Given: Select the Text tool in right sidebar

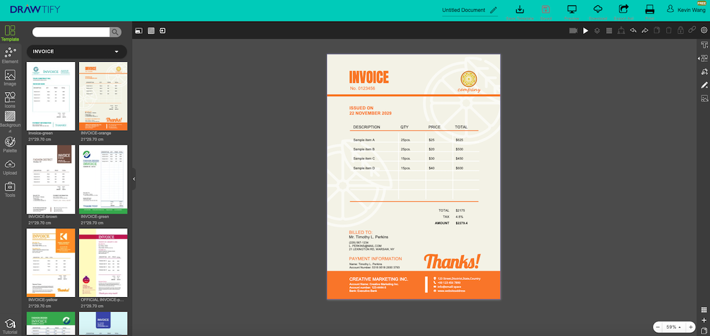Looking at the screenshot, I should [x=704, y=45].
